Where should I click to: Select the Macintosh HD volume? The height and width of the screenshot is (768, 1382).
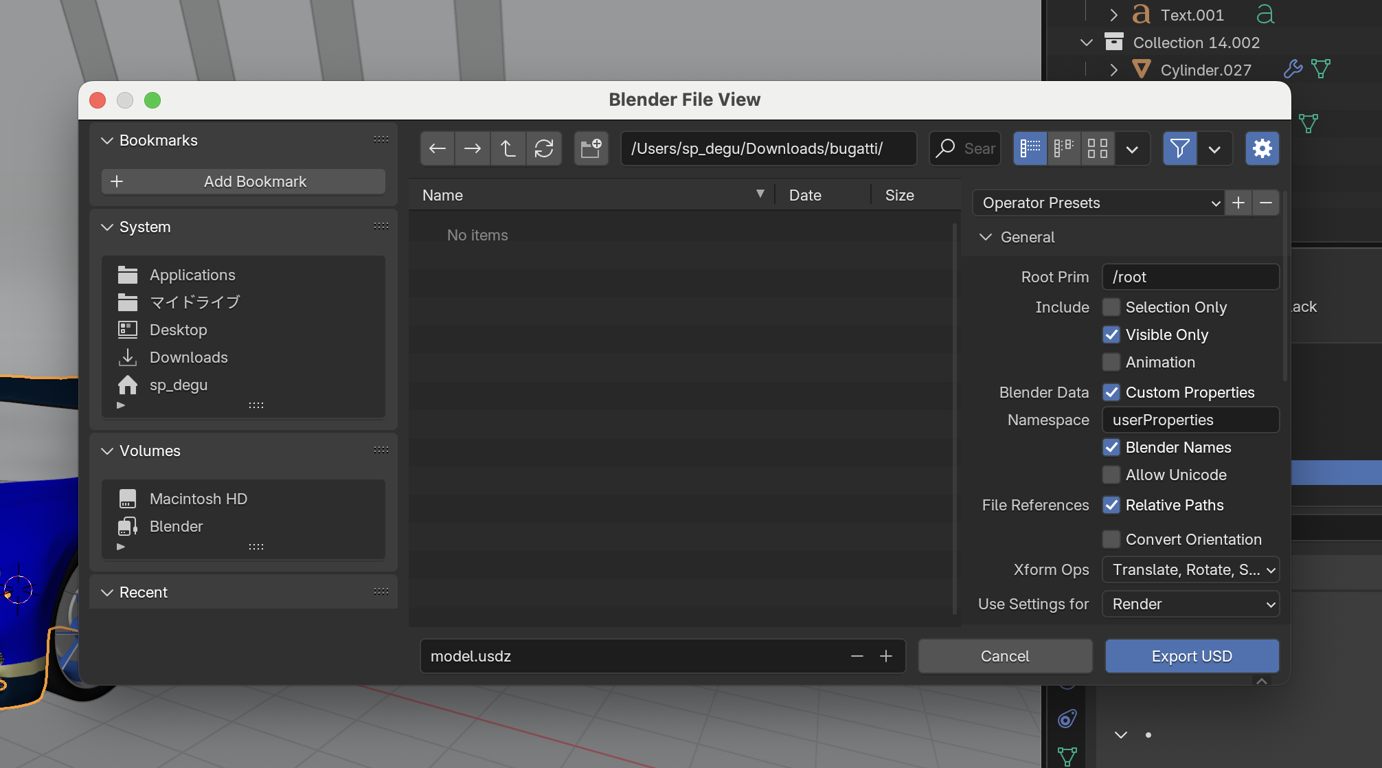coord(198,499)
